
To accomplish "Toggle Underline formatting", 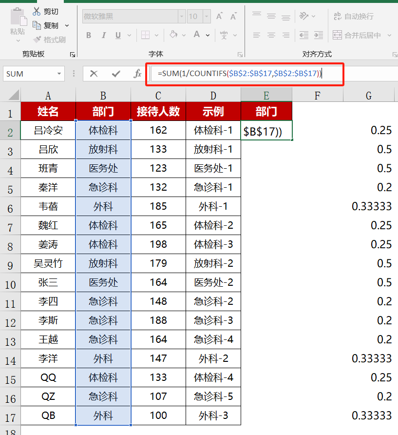I will click(x=118, y=35).
